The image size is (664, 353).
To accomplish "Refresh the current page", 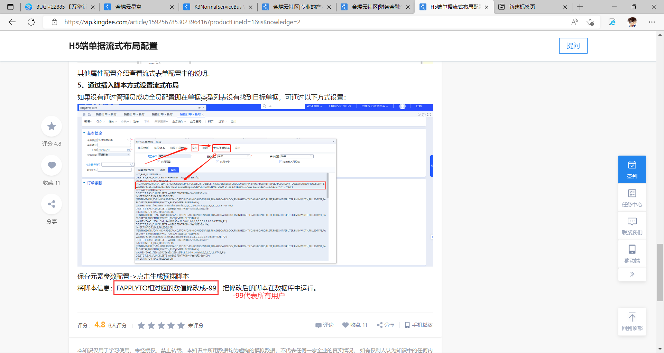I will click(31, 22).
